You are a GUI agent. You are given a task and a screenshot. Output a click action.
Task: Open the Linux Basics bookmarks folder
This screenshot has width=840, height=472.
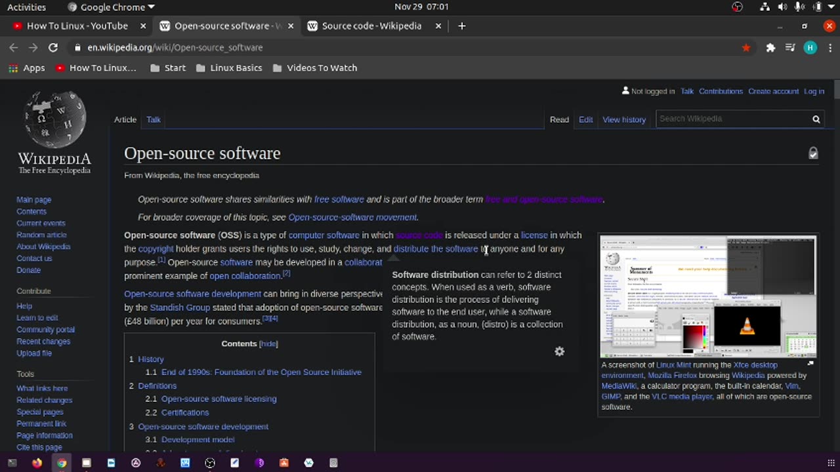click(x=229, y=68)
